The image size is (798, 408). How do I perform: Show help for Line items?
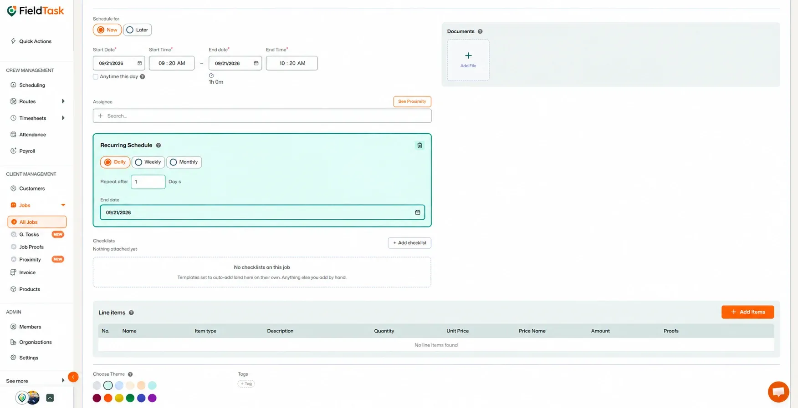tap(131, 312)
